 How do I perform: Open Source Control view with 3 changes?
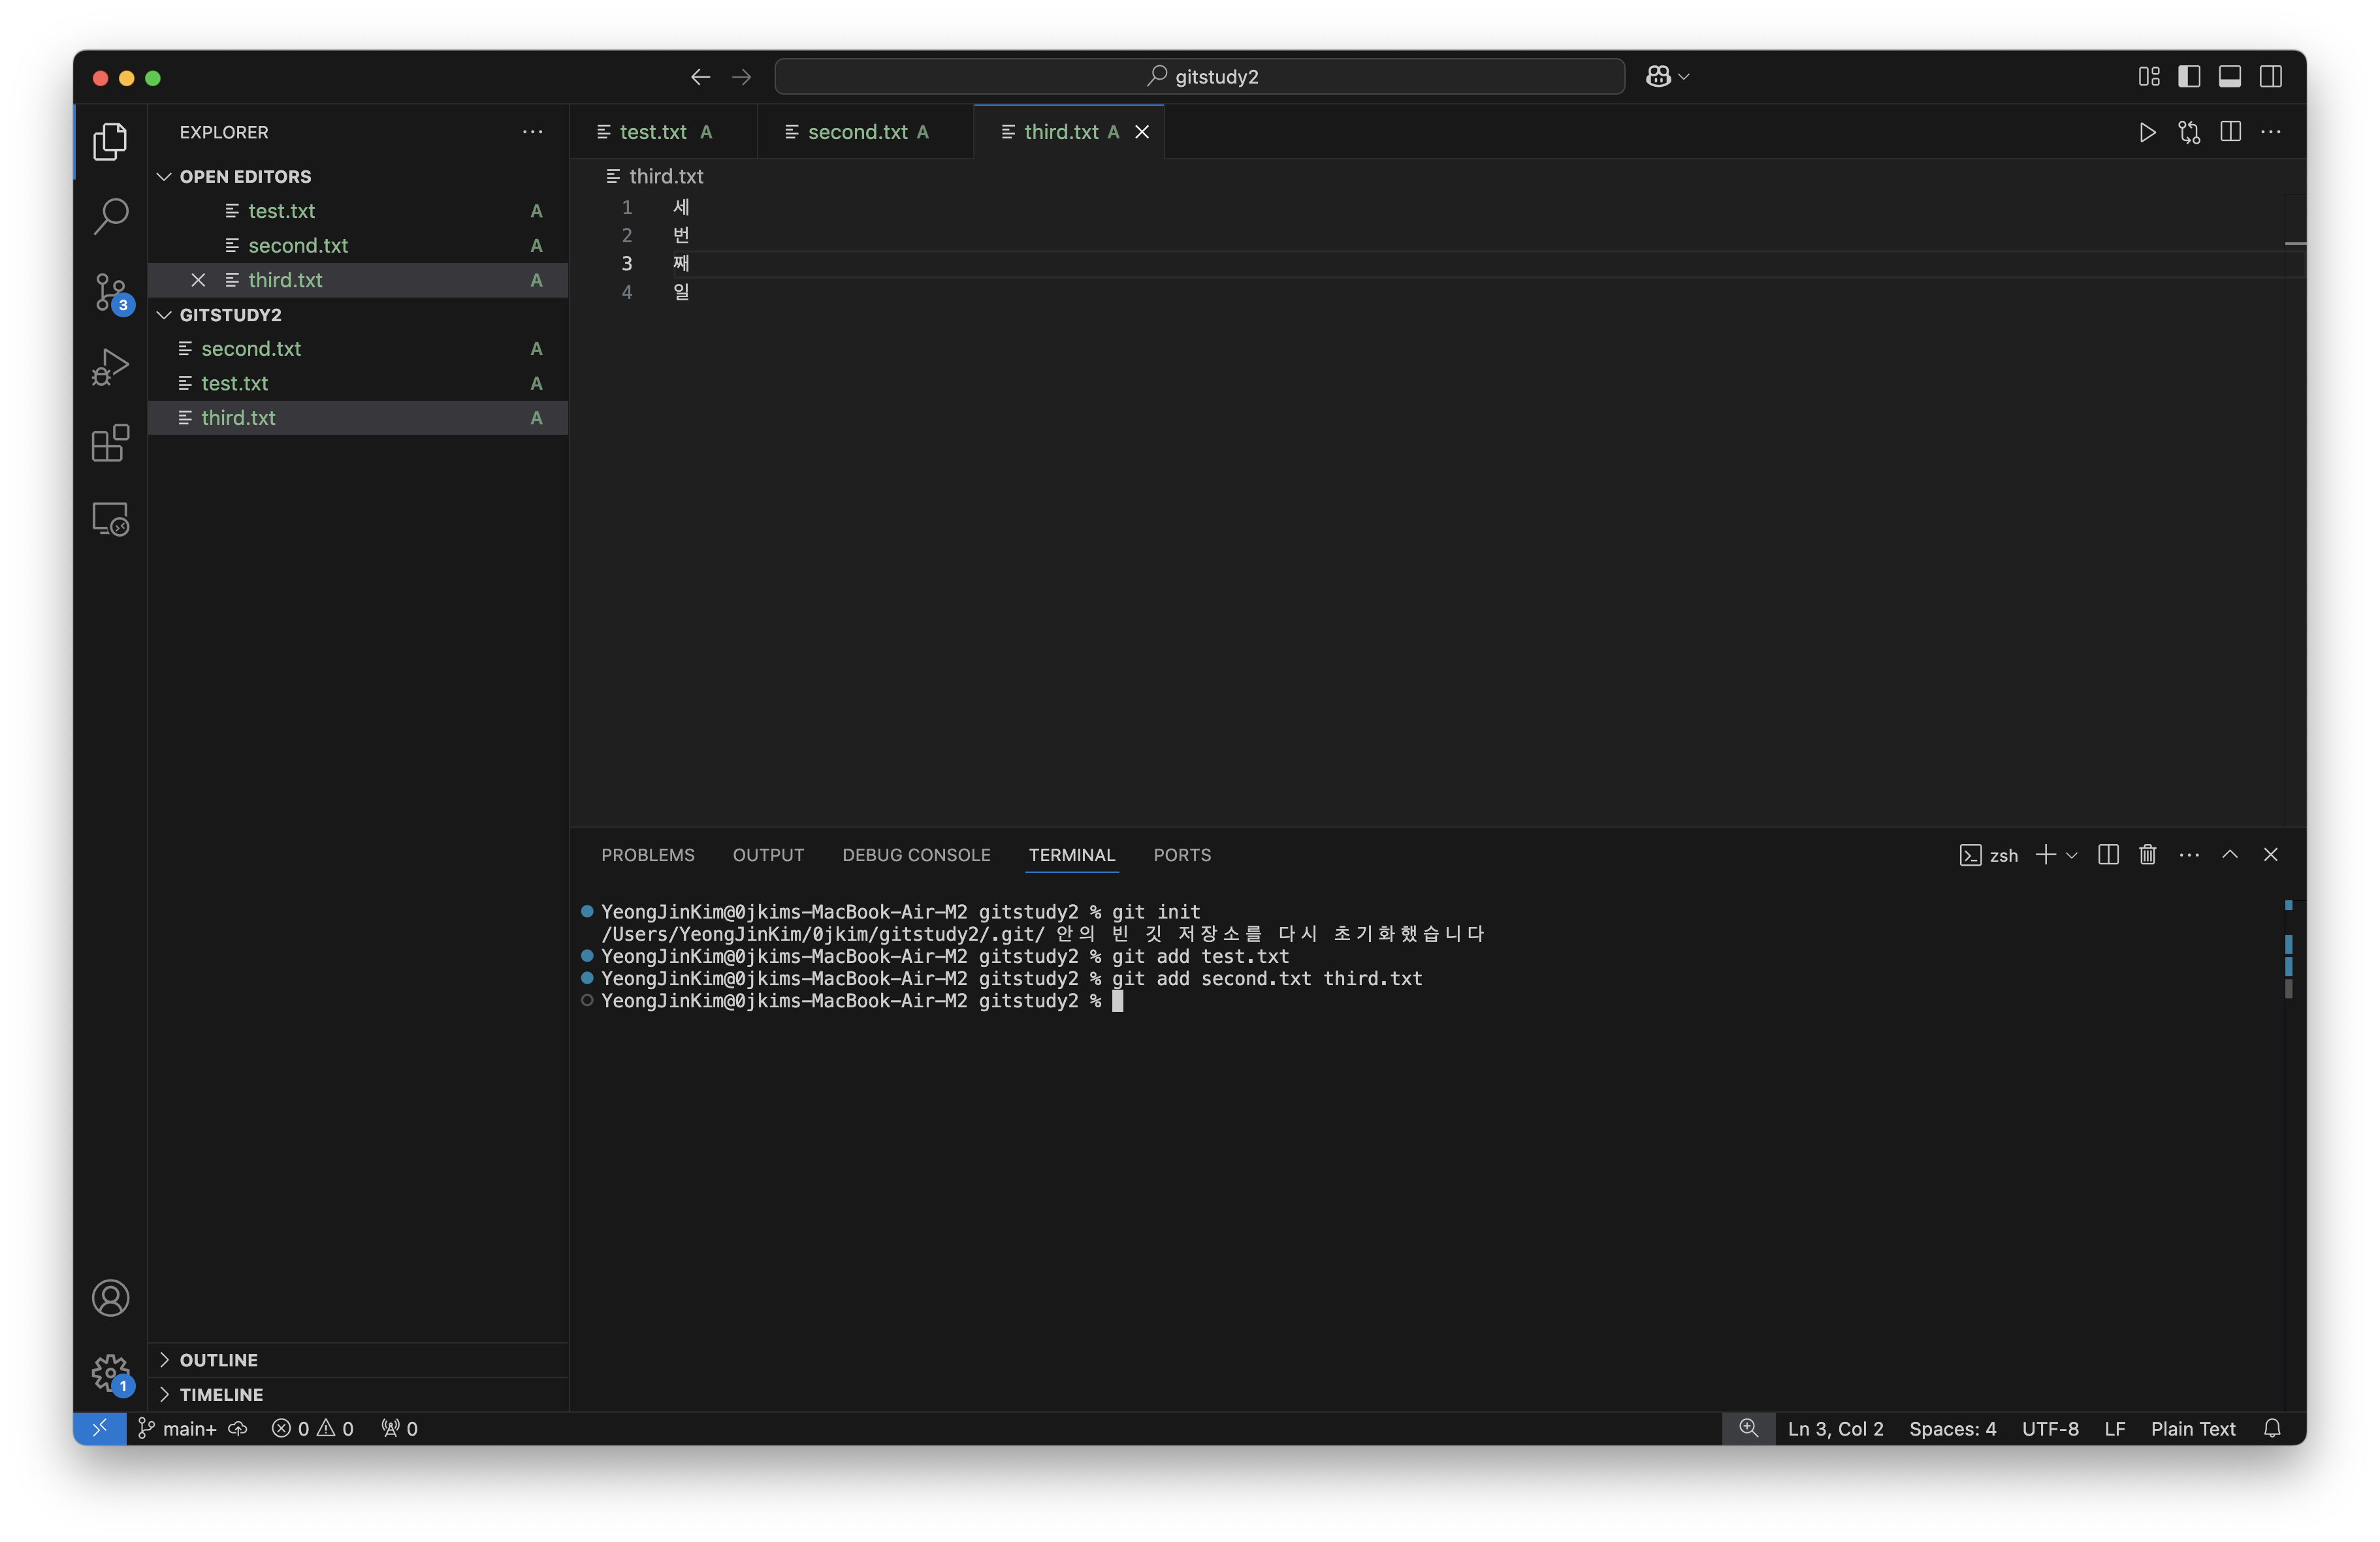110,293
